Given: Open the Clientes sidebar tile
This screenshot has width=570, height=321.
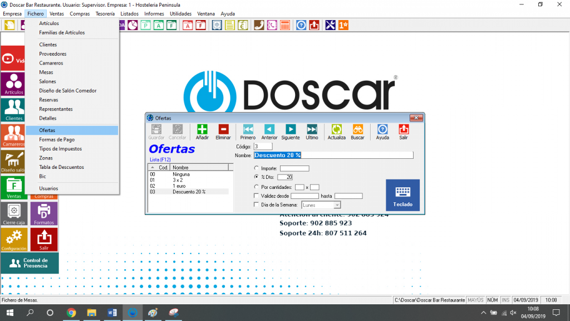Looking at the screenshot, I should coord(13,110).
